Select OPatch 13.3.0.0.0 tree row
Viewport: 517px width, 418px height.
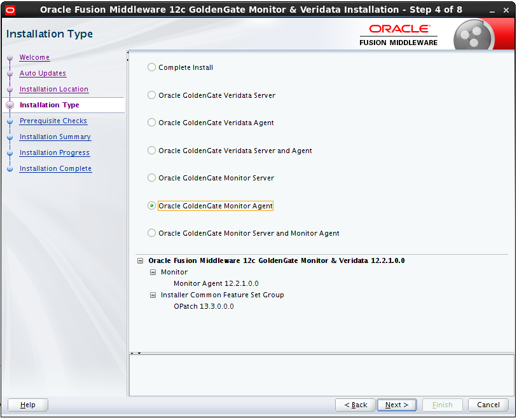click(x=203, y=306)
